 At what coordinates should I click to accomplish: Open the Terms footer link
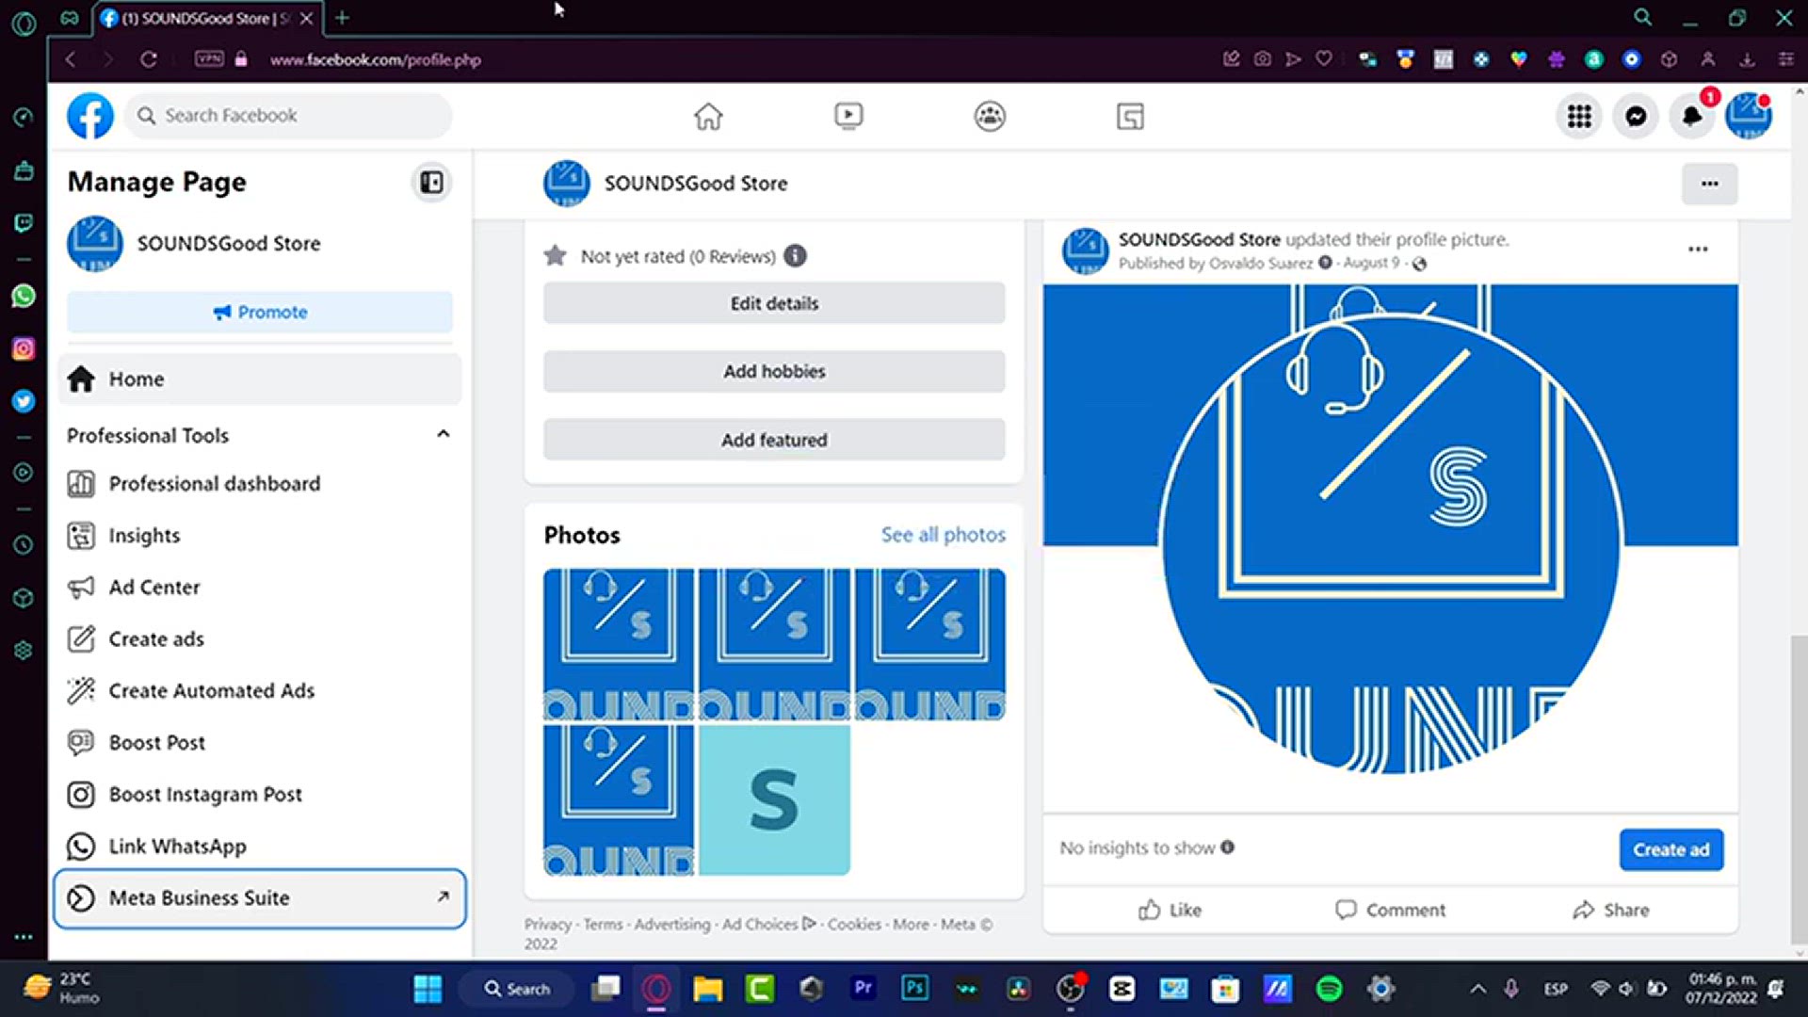point(603,925)
